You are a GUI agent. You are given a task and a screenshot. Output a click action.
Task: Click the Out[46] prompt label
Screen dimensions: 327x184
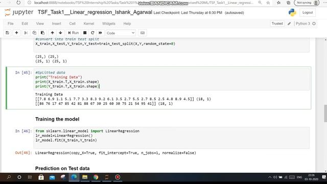pyautogui.click(x=24, y=153)
